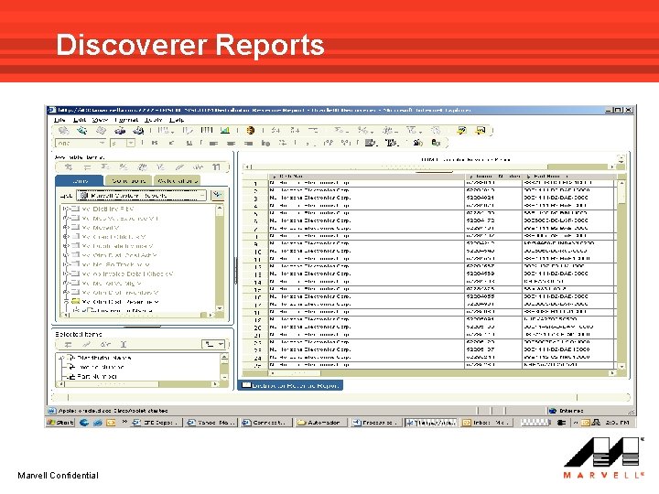659x494 pixels.
Task: Click the Internet zone indicator in status bar
Action: tap(567, 411)
